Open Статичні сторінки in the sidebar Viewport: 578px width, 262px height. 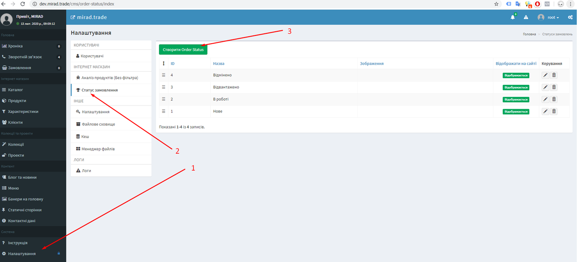point(33,210)
